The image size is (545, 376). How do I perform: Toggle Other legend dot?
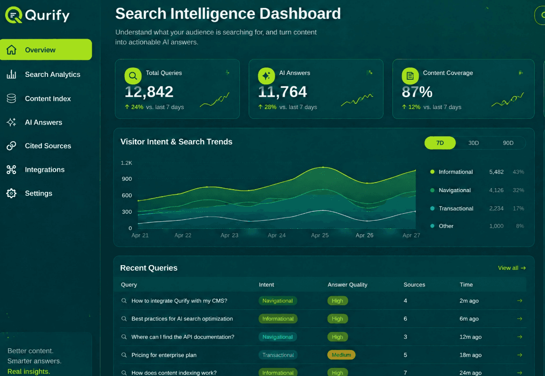tap(432, 226)
